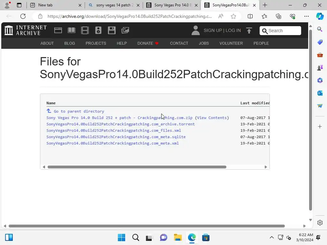Open the Audio speaker icon
Viewport: 327px width, 245px height.
98,30
